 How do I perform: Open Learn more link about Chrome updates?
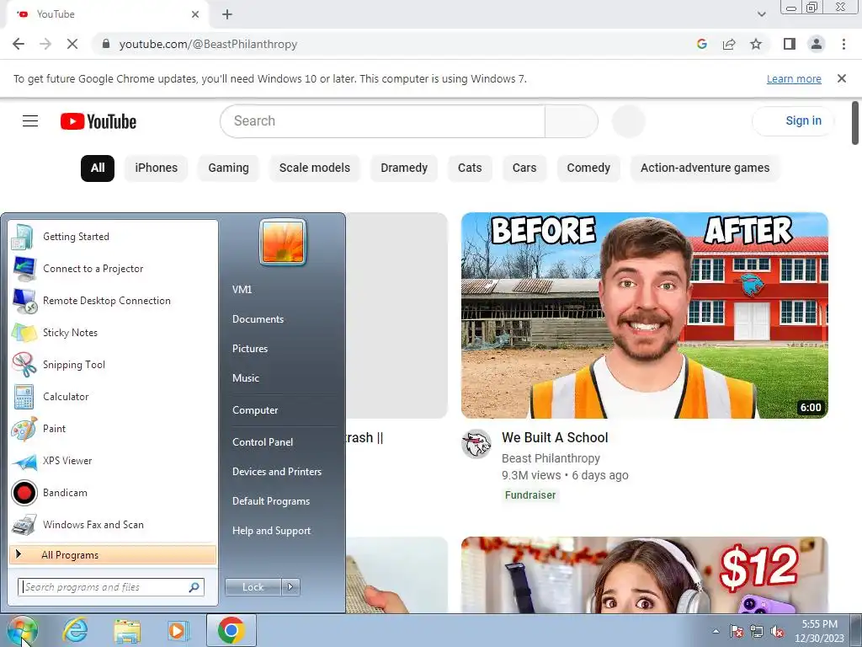794,78
